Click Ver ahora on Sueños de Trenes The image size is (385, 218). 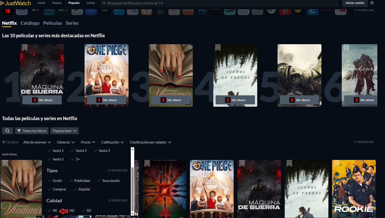235,100
